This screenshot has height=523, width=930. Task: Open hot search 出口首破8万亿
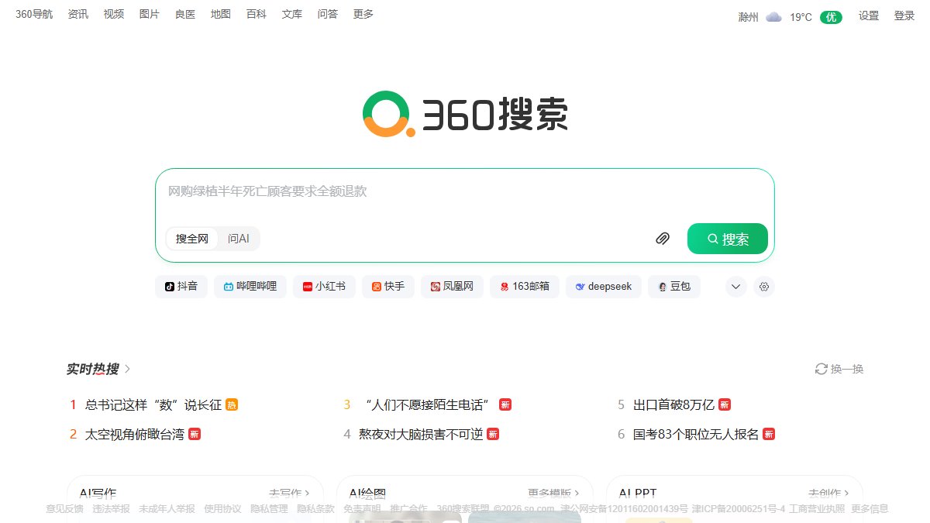click(673, 404)
